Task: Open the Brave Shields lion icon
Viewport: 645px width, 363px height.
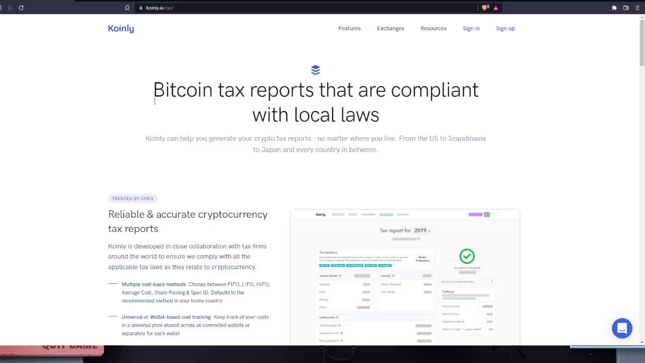Action: point(485,8)
